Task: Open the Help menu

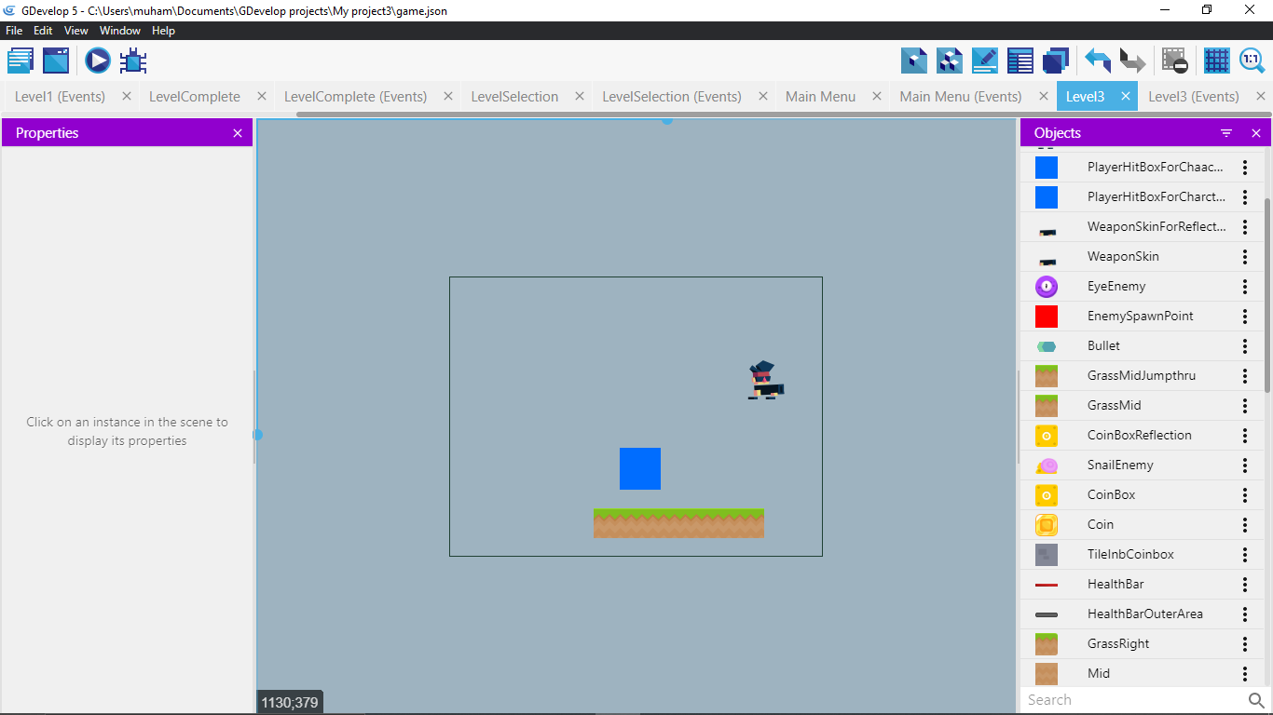Action: click(x=163, y=31)
